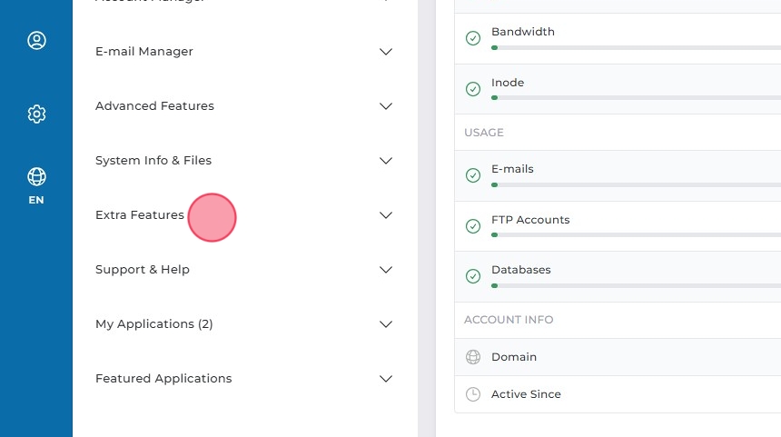Click the Domain account info row
The width and height of the screenshot is (781, 437).
point(618,357)
